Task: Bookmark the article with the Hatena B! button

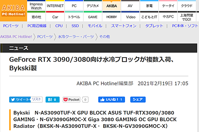Action: (52, 100)
